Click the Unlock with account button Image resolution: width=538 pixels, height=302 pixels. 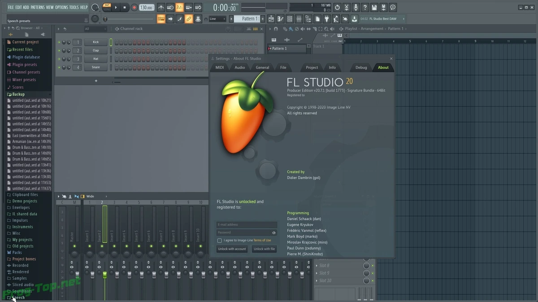(x=232, y=249)
